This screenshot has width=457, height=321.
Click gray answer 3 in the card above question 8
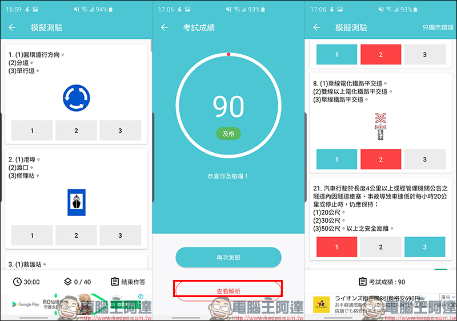coord(424,54)
